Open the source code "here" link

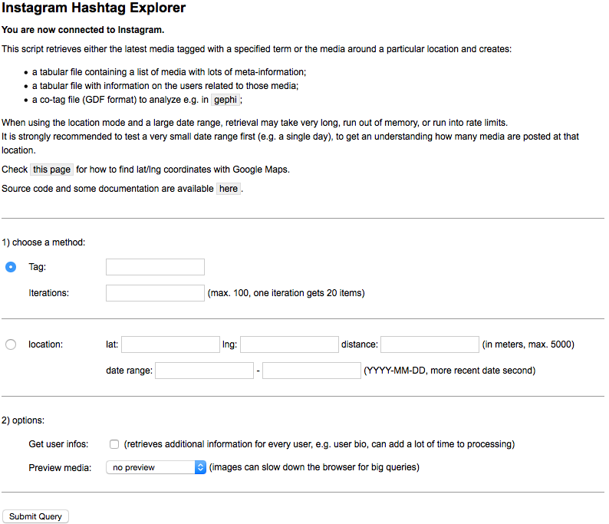pyautogui.click(x=228, y=189)
